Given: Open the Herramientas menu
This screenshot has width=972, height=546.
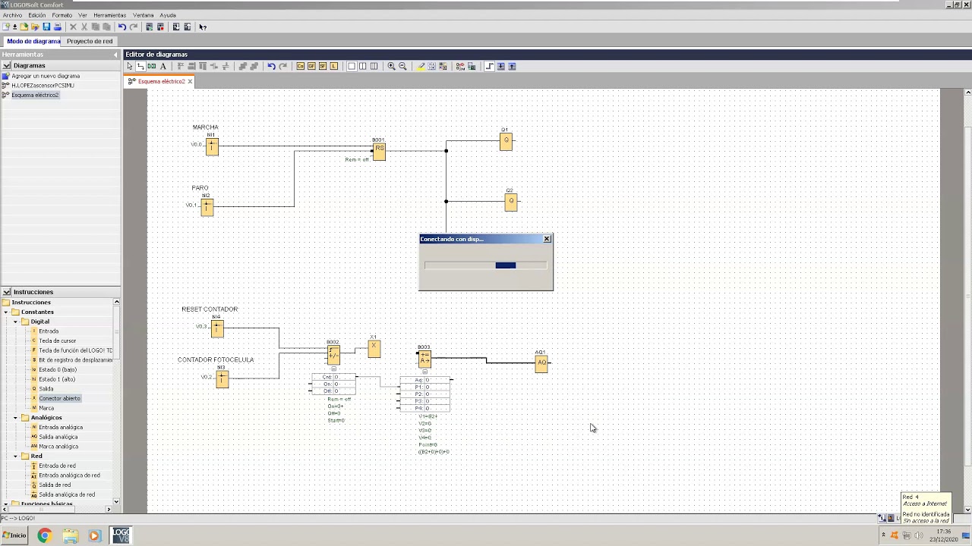Looking at the screenshot, I should 109,15.
